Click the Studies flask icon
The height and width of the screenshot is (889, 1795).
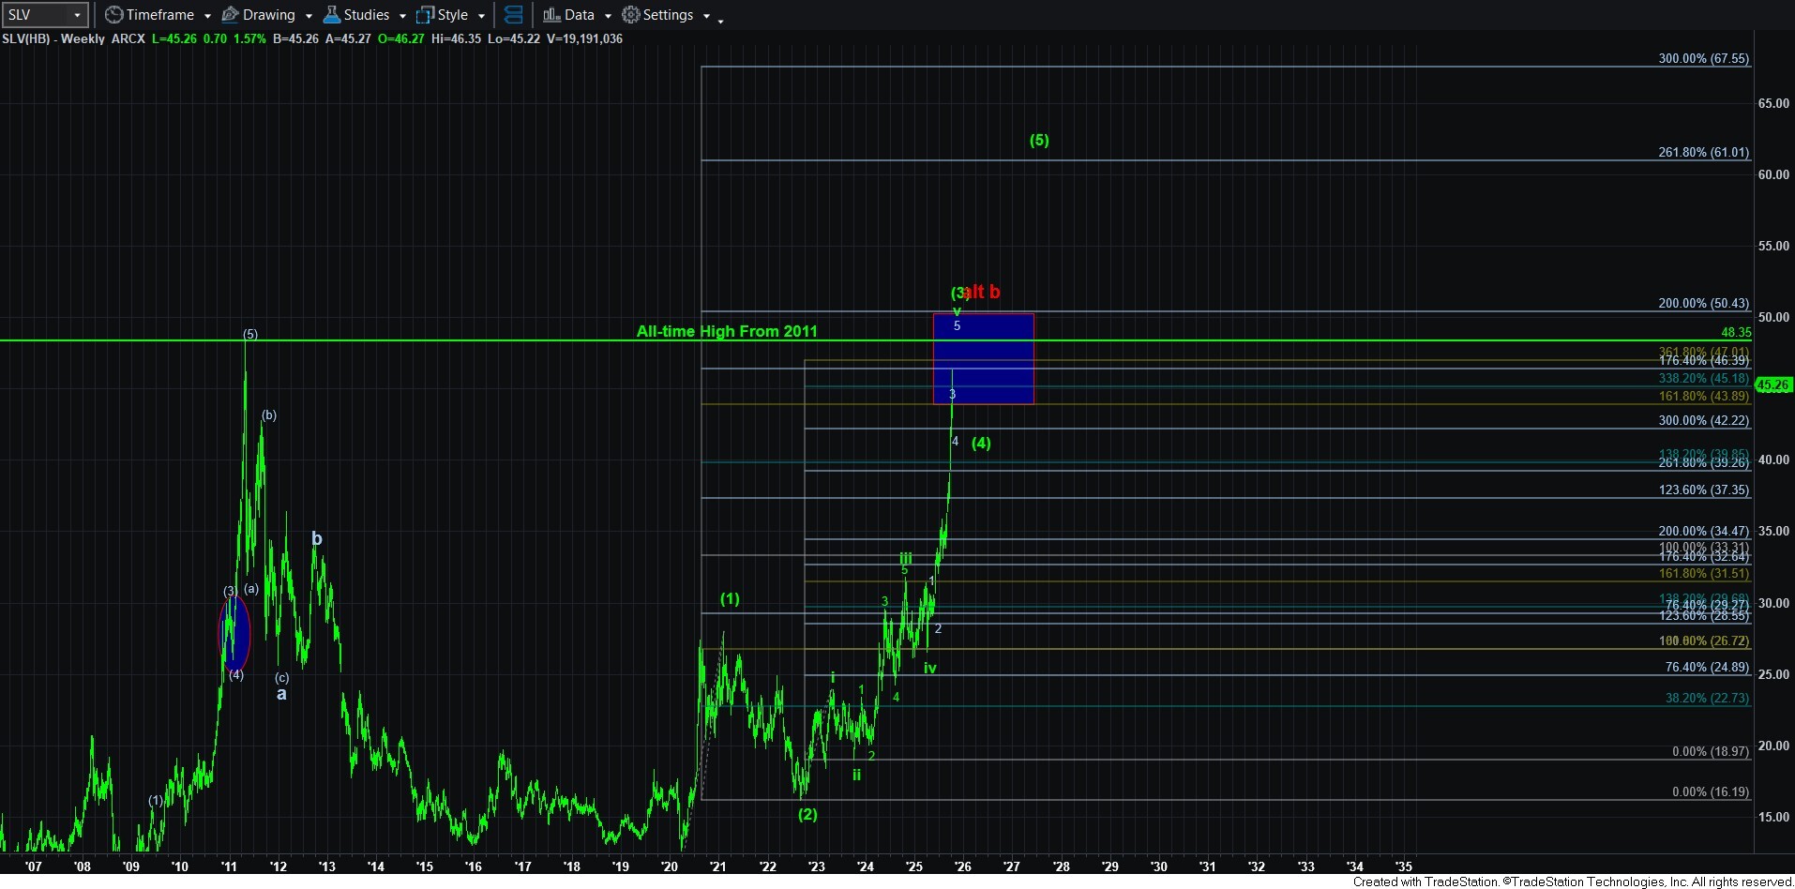tap(331, 15)
